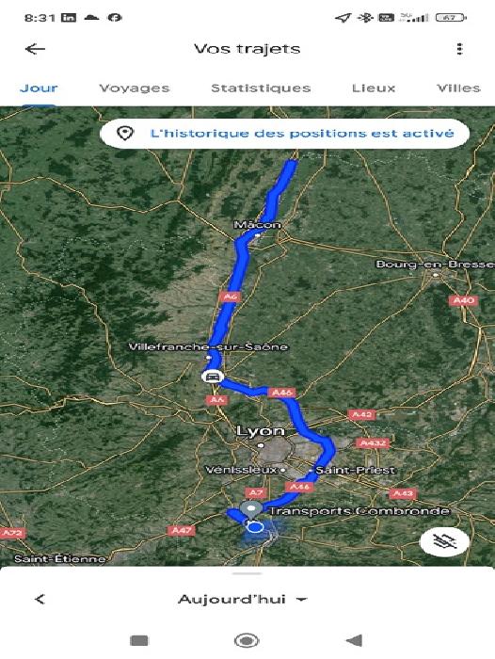Tap the location pin icon in banner
This screenshot has width=495, height=659.
click(125, 134)
